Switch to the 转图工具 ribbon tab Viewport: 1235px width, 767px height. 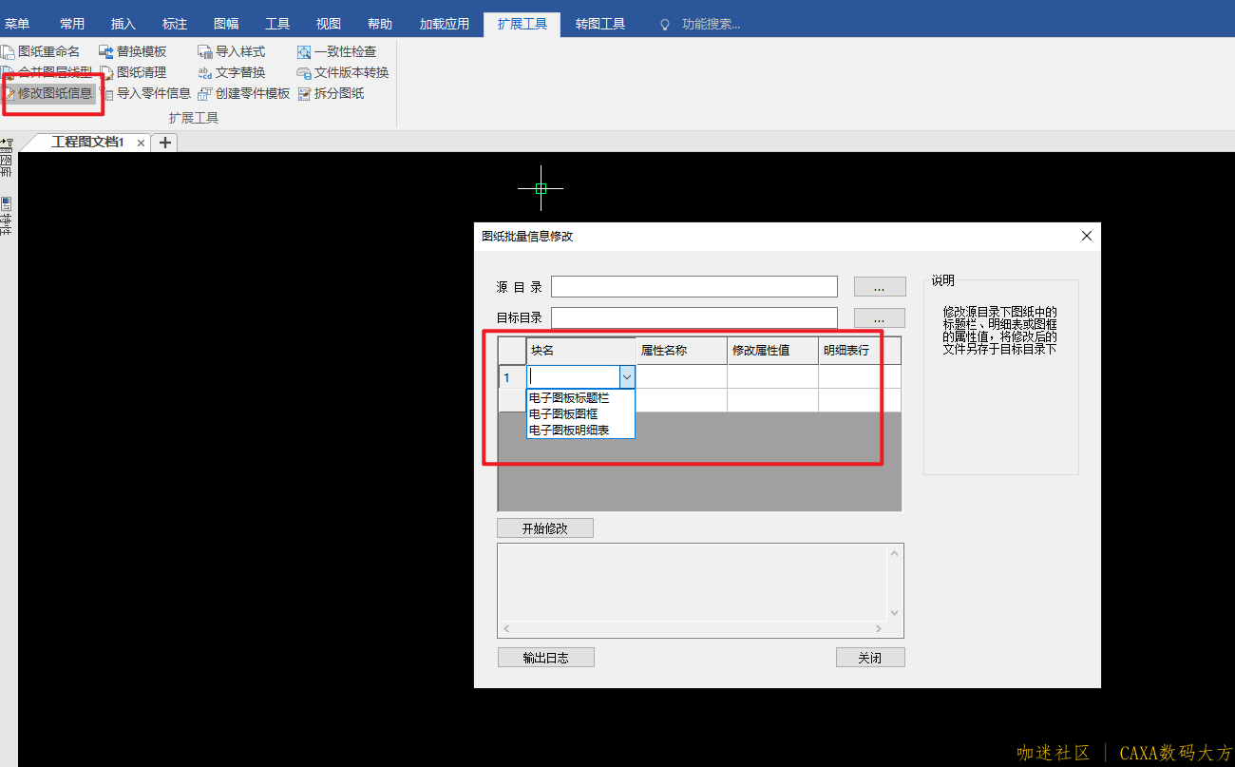600,24
